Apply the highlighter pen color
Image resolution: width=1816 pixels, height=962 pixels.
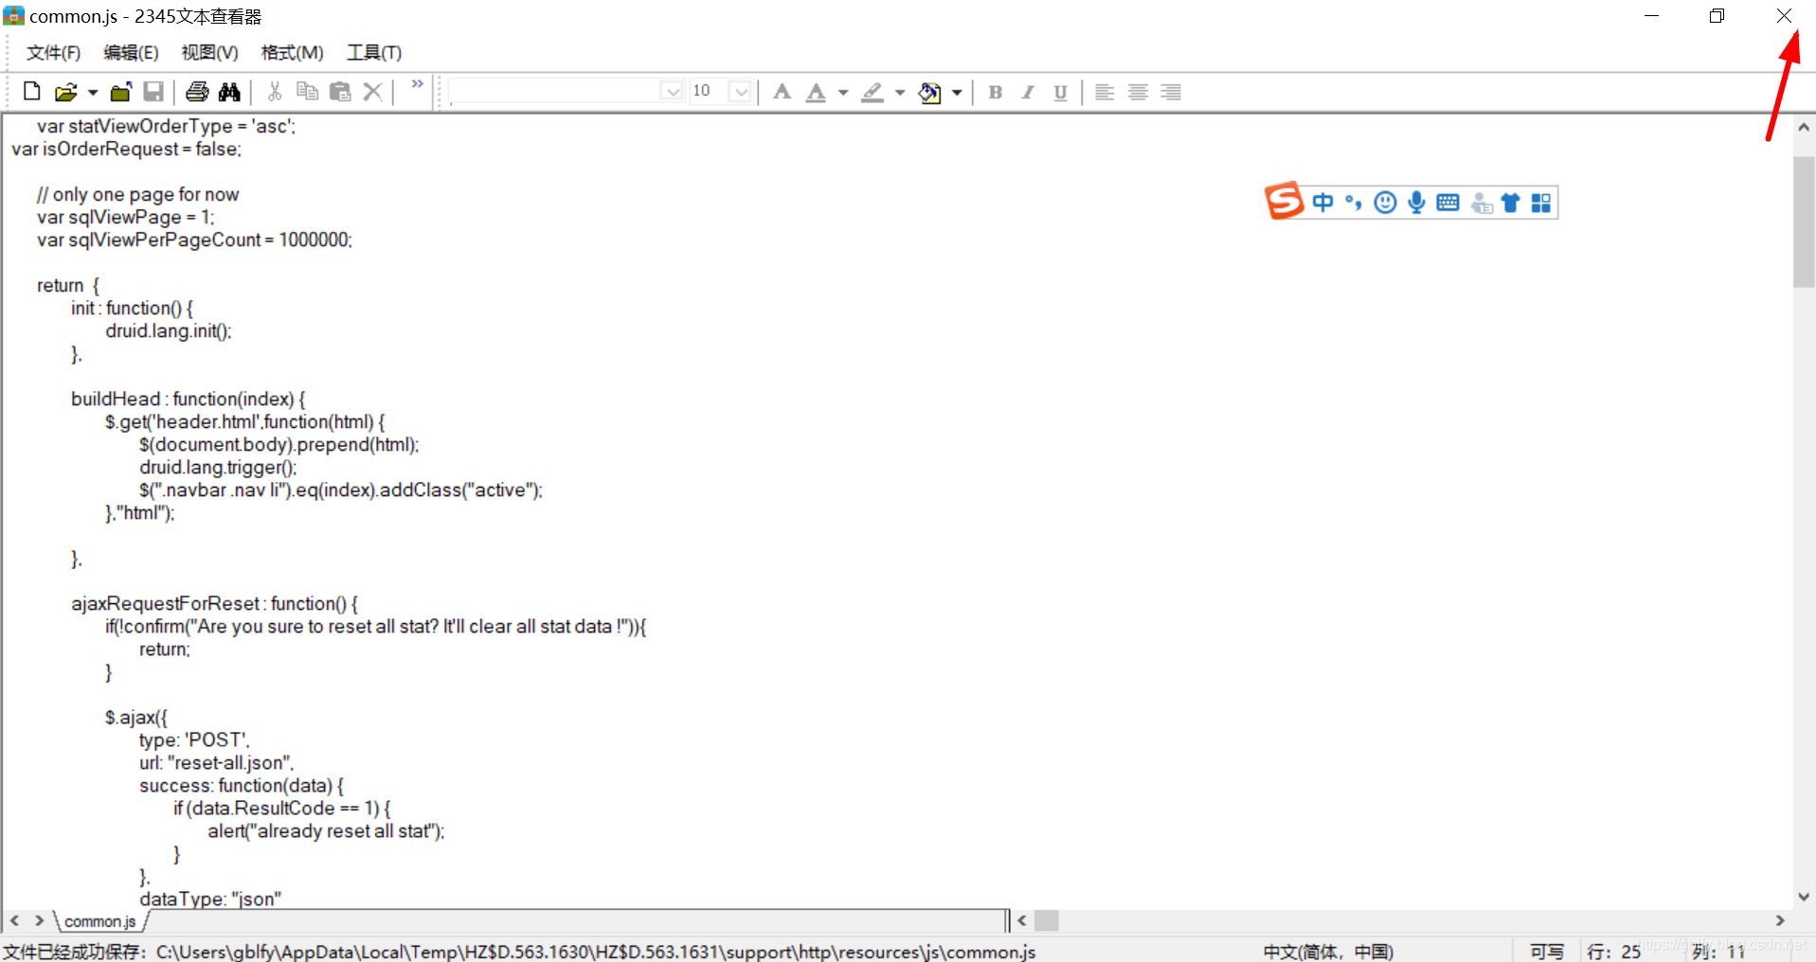tap(872, 92)
